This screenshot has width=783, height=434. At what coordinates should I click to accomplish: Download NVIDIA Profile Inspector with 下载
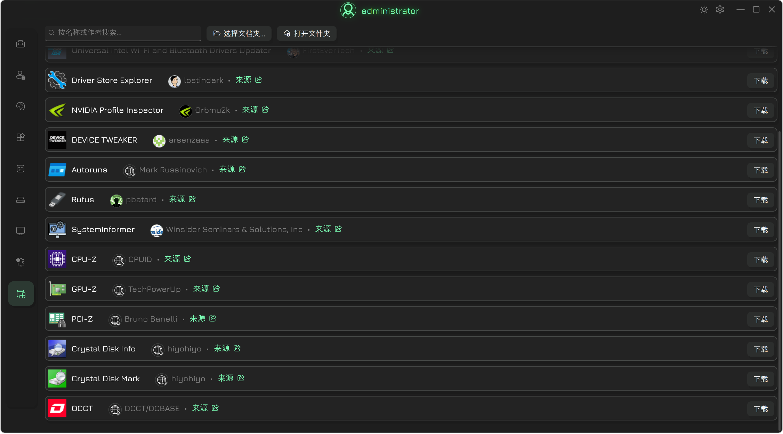point(761,110)
